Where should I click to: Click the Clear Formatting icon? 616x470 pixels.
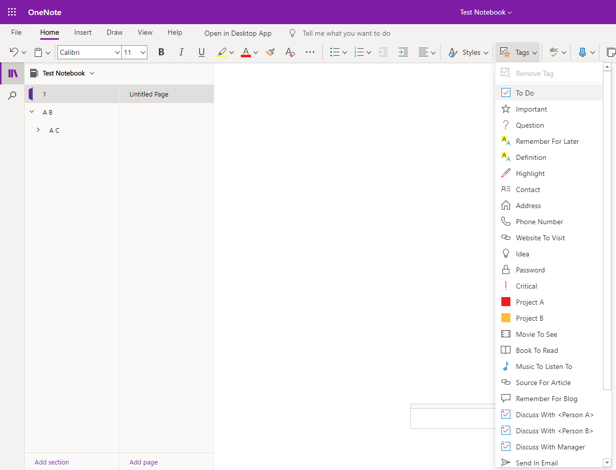click(290, 52)
